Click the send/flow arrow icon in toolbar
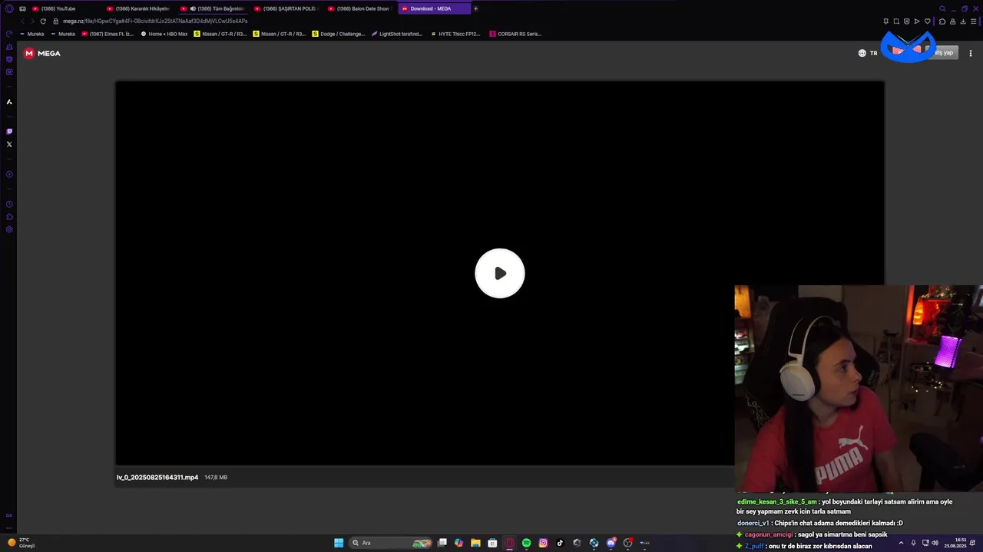983x552 pixels. coord(917,21)
